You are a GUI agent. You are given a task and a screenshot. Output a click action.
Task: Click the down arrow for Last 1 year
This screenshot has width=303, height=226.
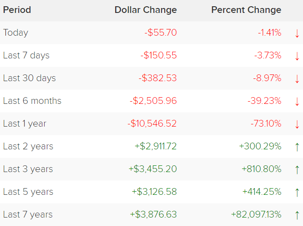click(x=297, y=124)
